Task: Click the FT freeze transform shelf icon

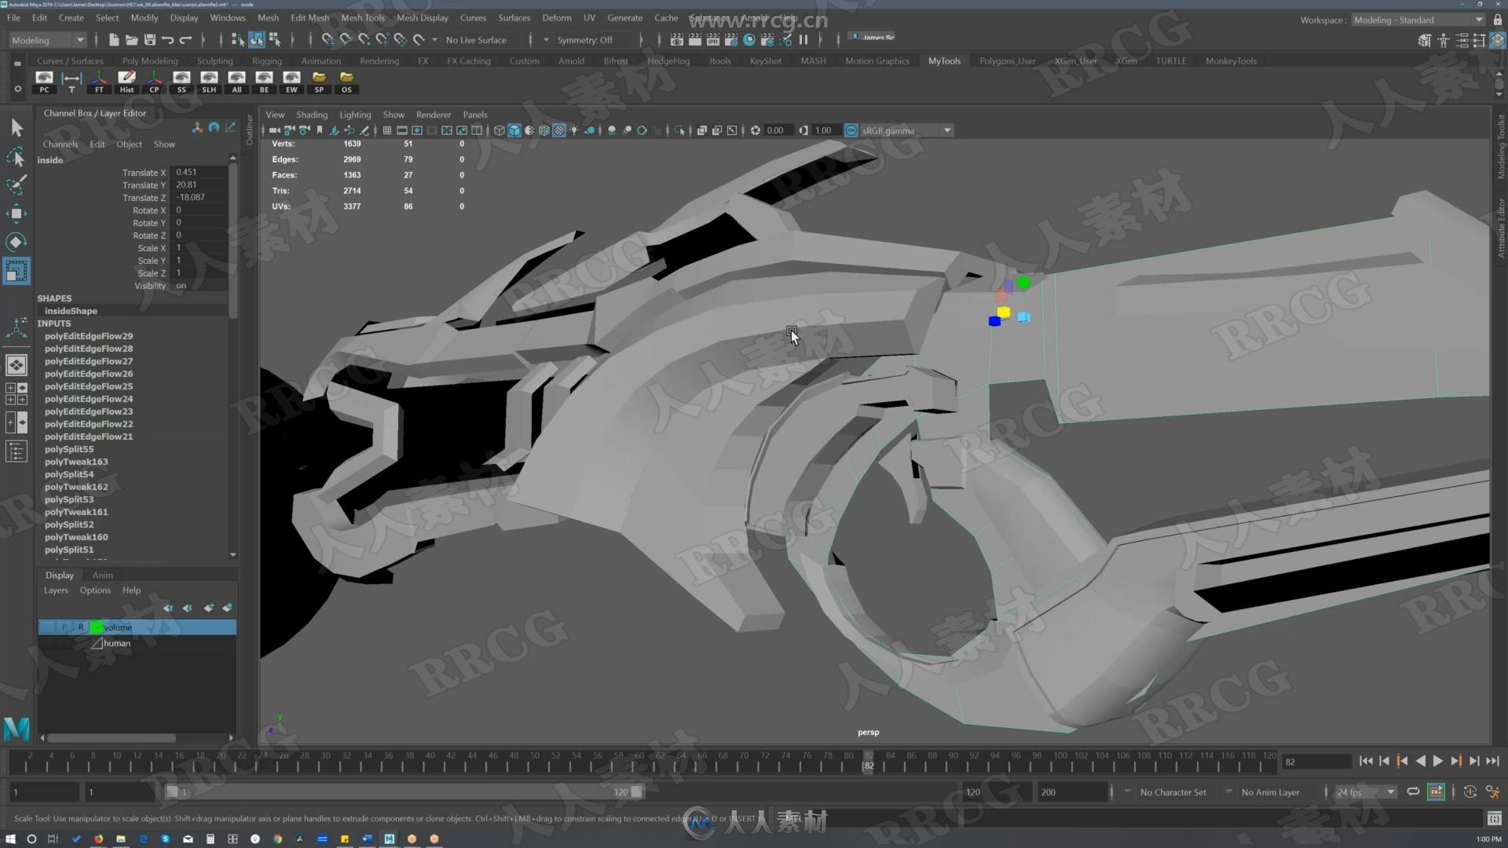Action: click(x=99, y=81)
